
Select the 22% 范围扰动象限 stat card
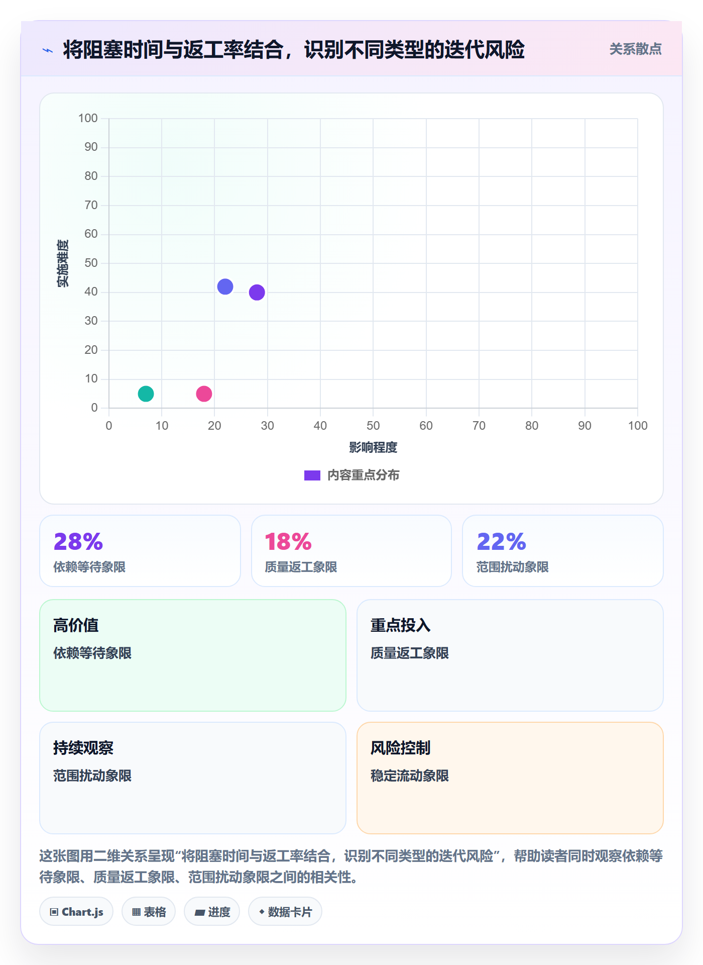tap(563, 551)
